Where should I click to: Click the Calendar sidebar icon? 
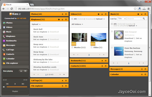click(4, 59)
